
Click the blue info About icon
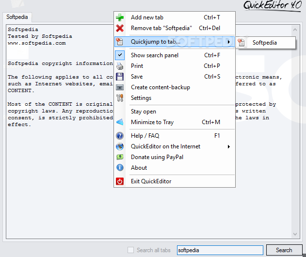120,168
